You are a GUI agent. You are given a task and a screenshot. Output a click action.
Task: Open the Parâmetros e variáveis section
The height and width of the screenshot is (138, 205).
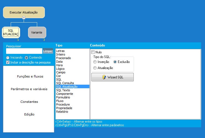(29, 89)
